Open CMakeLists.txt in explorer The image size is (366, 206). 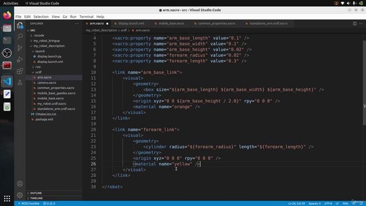coord(46,114)
